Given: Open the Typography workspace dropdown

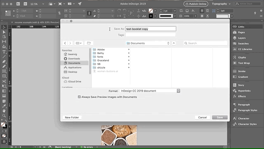Looking at the screenshot, I should (x=221, y=4).
